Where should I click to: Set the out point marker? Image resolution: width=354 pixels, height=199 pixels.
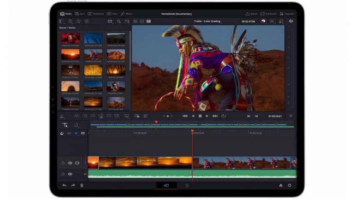click(256, 116)
